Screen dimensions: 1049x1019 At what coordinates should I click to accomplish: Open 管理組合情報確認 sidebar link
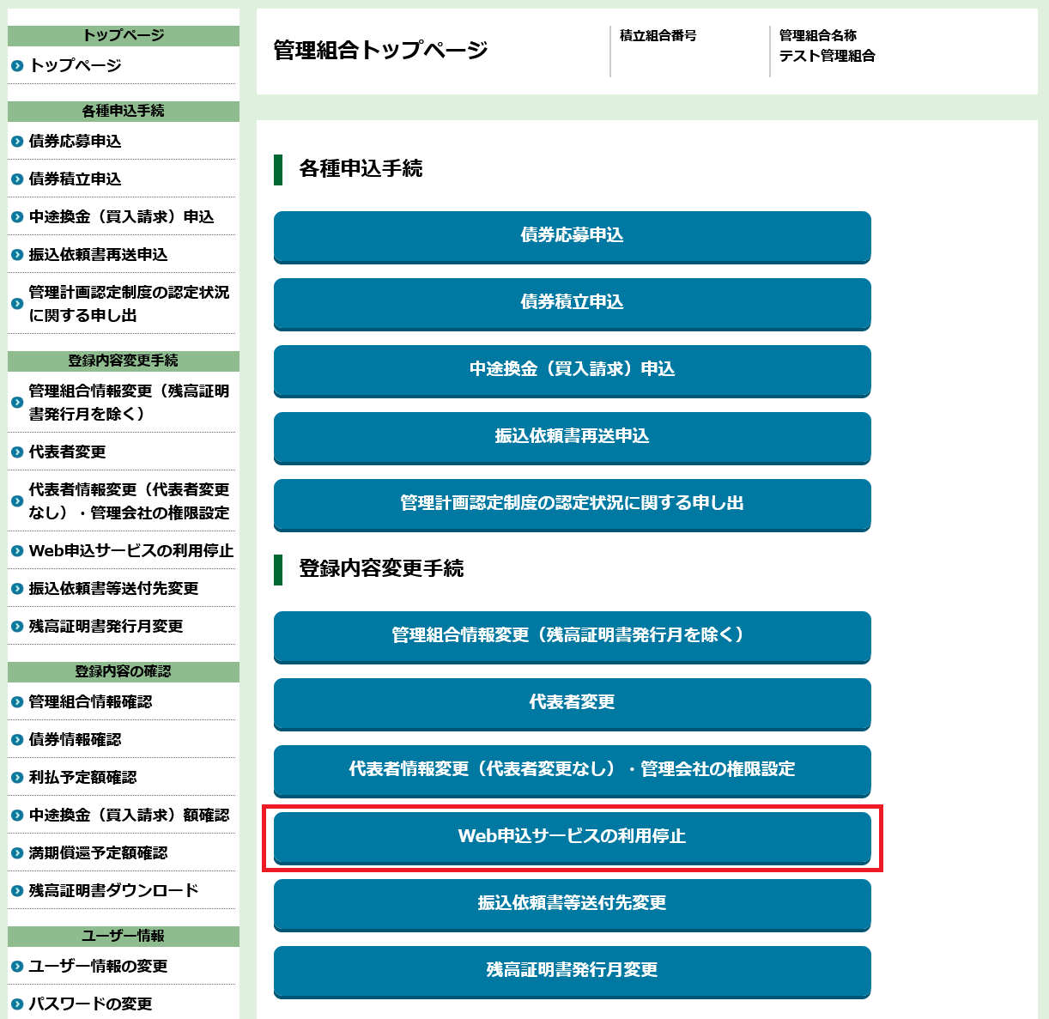coord(91,701)
